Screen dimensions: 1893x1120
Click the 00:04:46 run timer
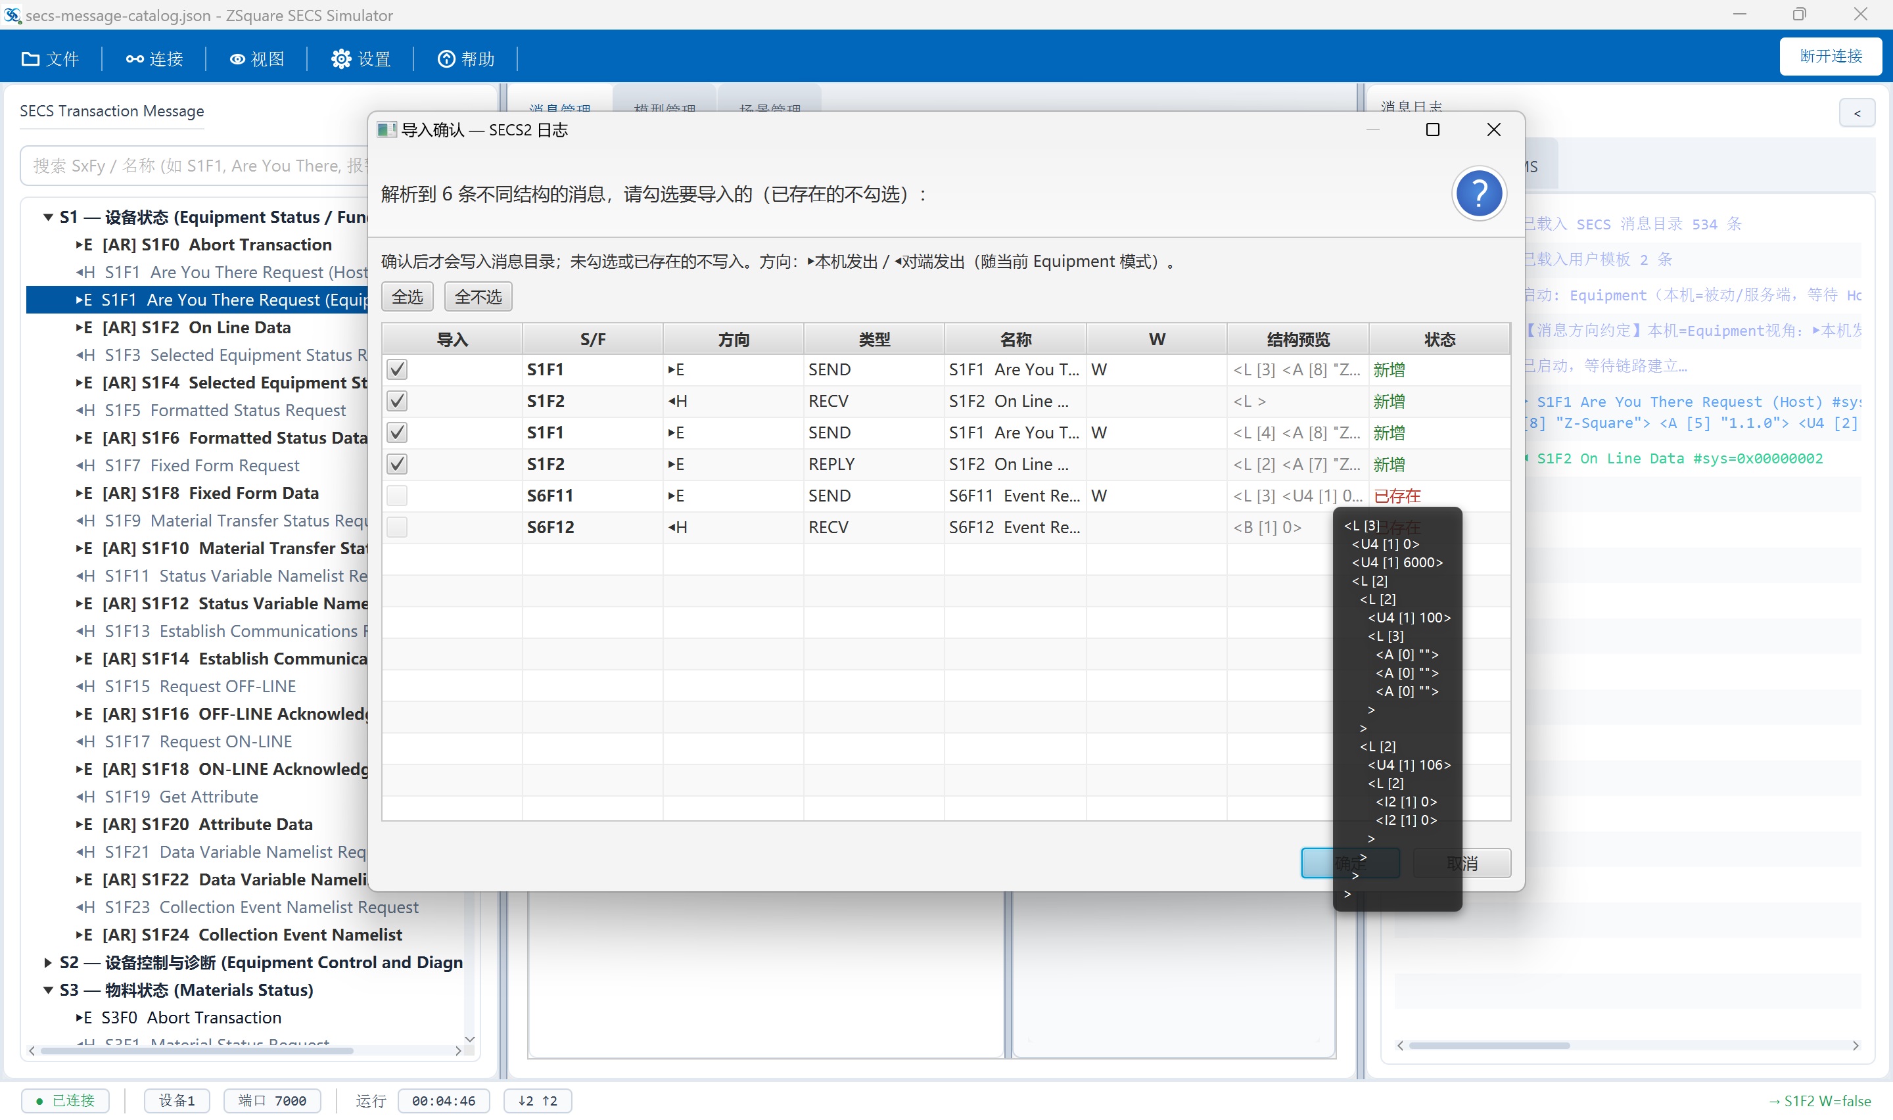pos(444,1100)
